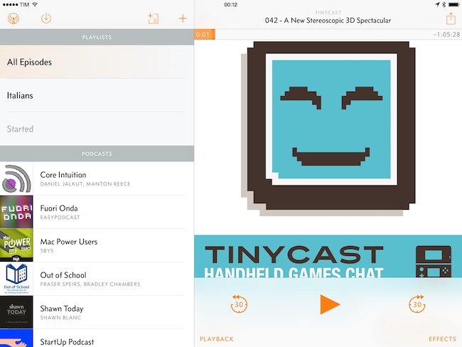This screenshot has height=347, width=462.
Task: Select the Started playlist
Action: click(x=97, y=129)
